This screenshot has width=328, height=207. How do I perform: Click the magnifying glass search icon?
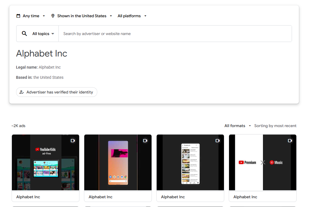[x=24, y=33]
